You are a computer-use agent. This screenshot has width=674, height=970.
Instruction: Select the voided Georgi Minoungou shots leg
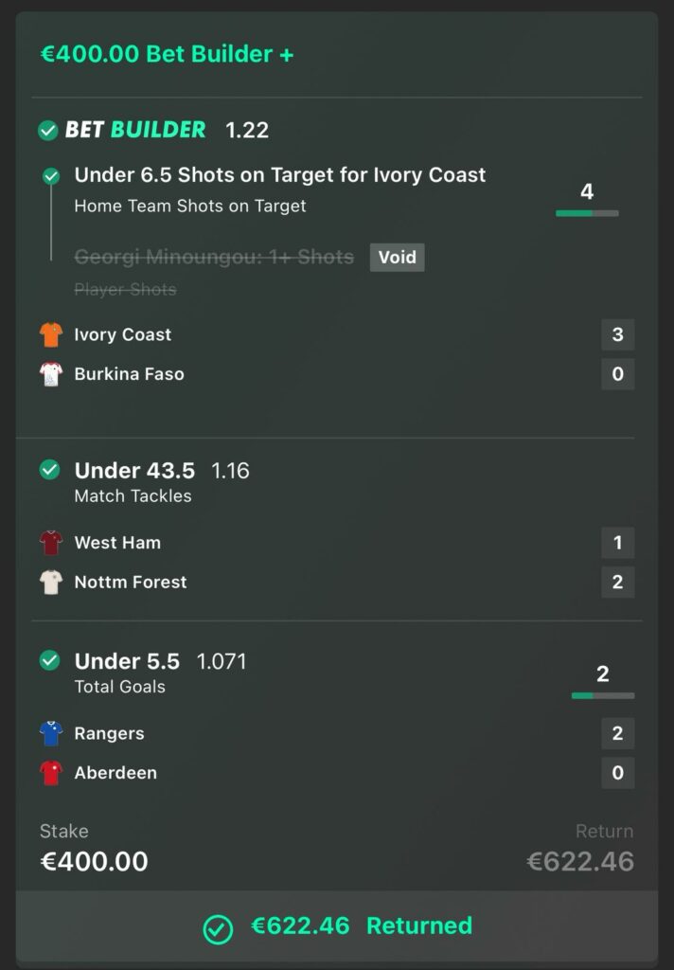click(214, 257)
